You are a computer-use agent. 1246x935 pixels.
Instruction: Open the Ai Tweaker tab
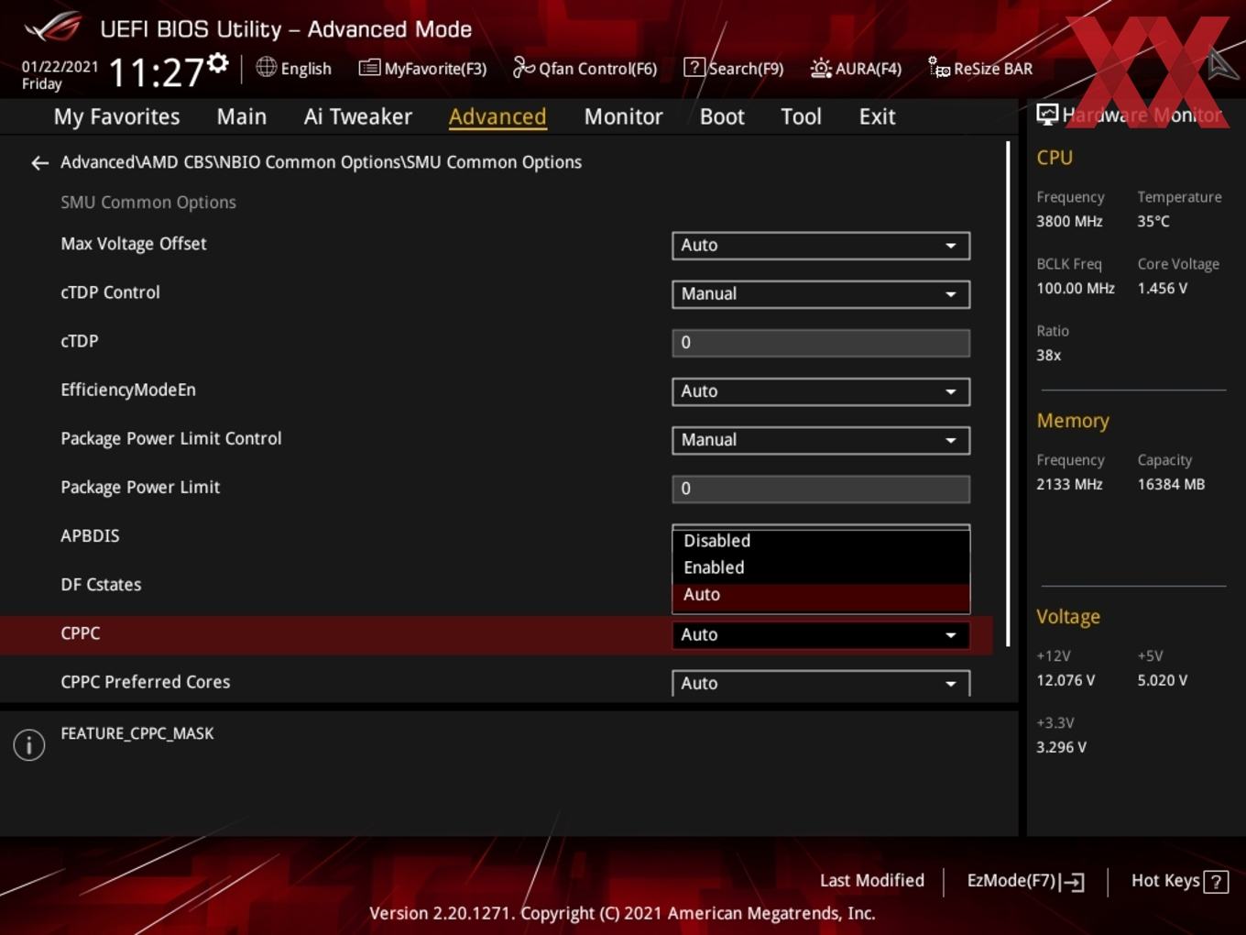pos(358,116)
